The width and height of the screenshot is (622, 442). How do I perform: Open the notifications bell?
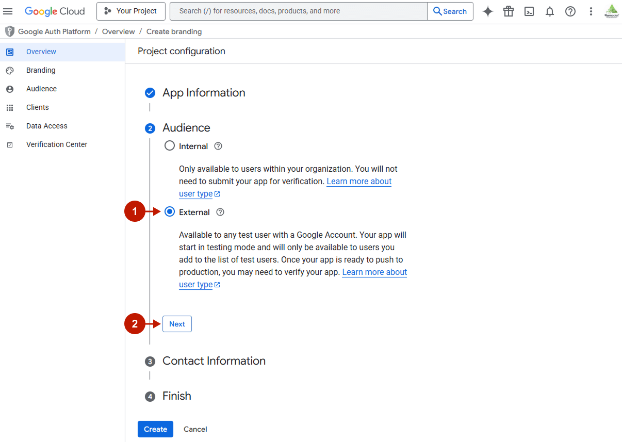coord(549,11)
